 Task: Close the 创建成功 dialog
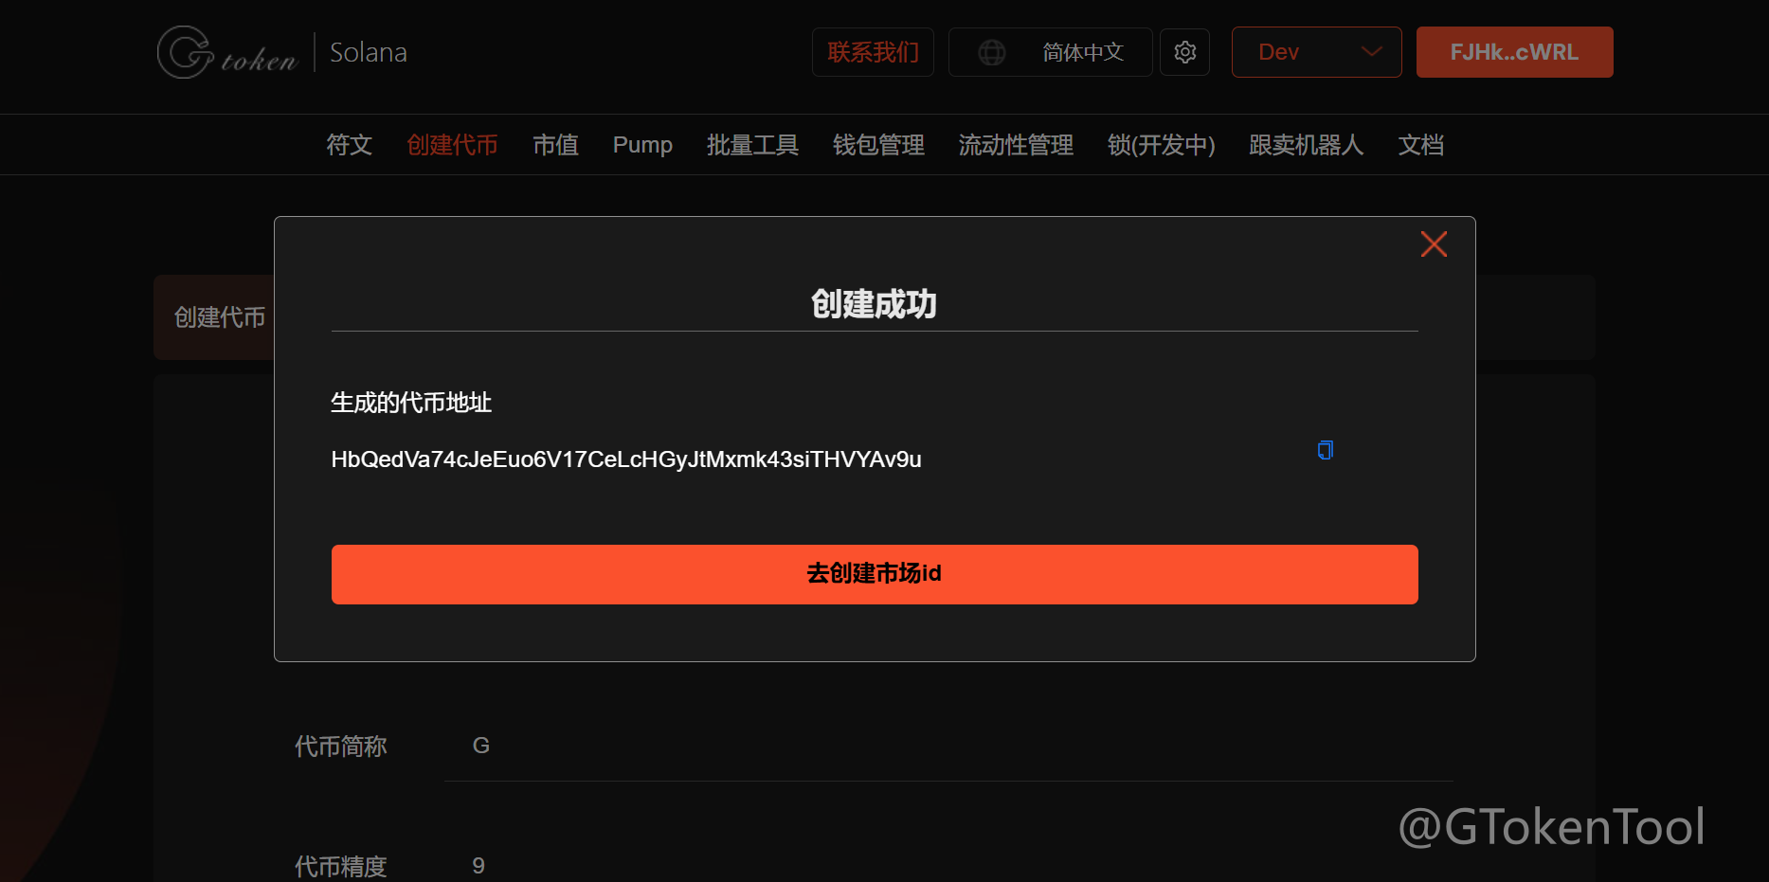point(1434,244)
